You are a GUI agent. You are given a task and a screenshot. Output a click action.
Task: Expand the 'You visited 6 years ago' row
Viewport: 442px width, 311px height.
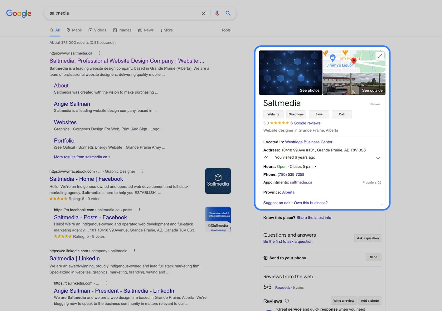click(378, 158)
